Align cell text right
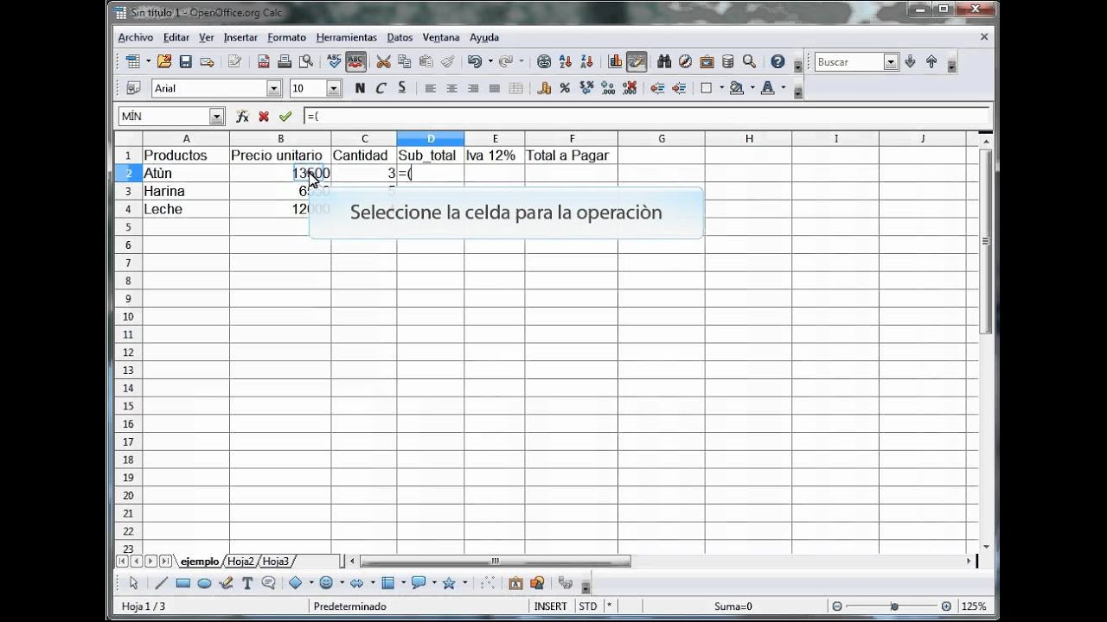This screenshot has height=622, width=1107. coord(473,88)
